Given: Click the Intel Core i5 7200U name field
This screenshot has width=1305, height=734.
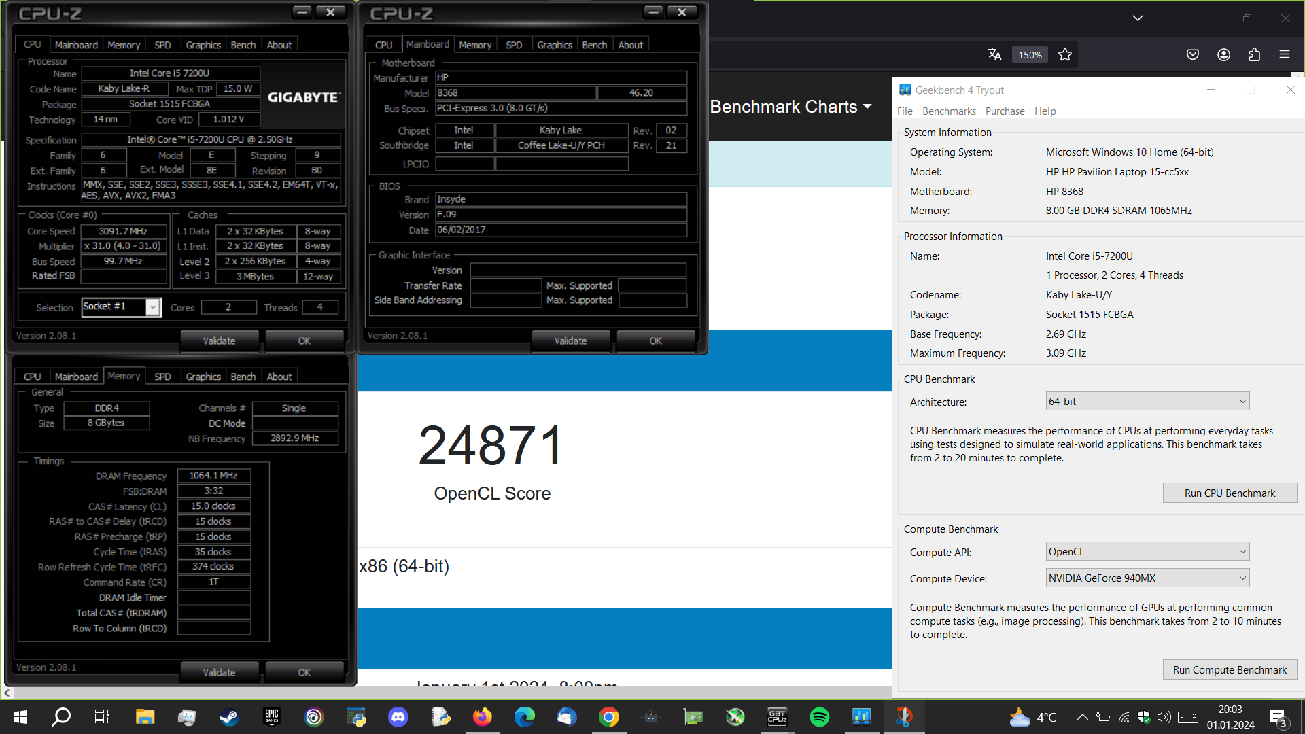Looking at the screenshot, I should pos(170,73).
